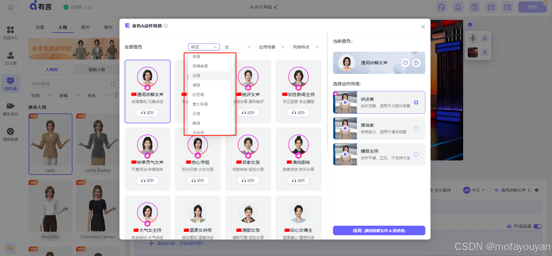Click the layers icon beside the preview
The height and width of the screenshot is (256, 552).
pyautogui.click(x=470, y=25)
